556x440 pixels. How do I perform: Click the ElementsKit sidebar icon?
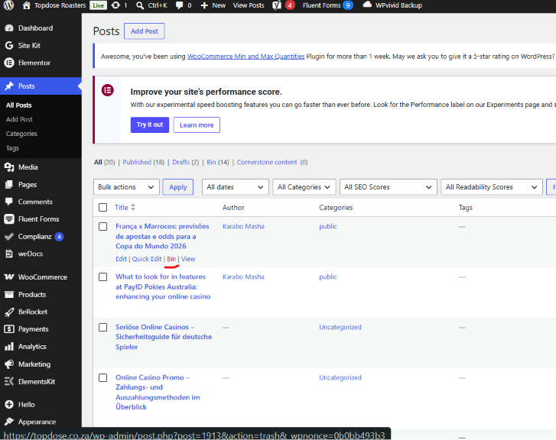(x=9, y=381)
